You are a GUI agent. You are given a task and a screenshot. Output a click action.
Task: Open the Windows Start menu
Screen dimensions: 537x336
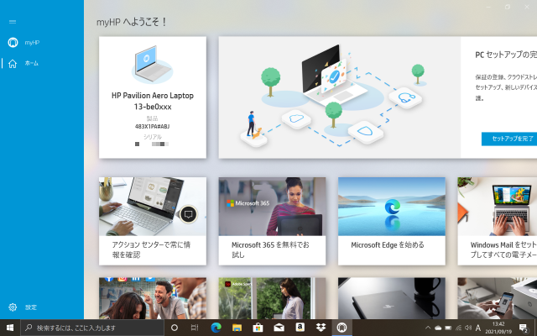click(x=10, y=328)
